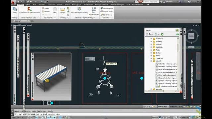Image resolution: width=212 pixels, height=119 pixels.
Task: Close the Náhled komponenty preview palette
Action: (33, 54)
